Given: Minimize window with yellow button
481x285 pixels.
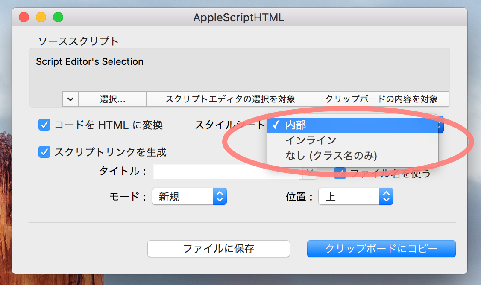Looking at the screenshot, I should [41, 17].
